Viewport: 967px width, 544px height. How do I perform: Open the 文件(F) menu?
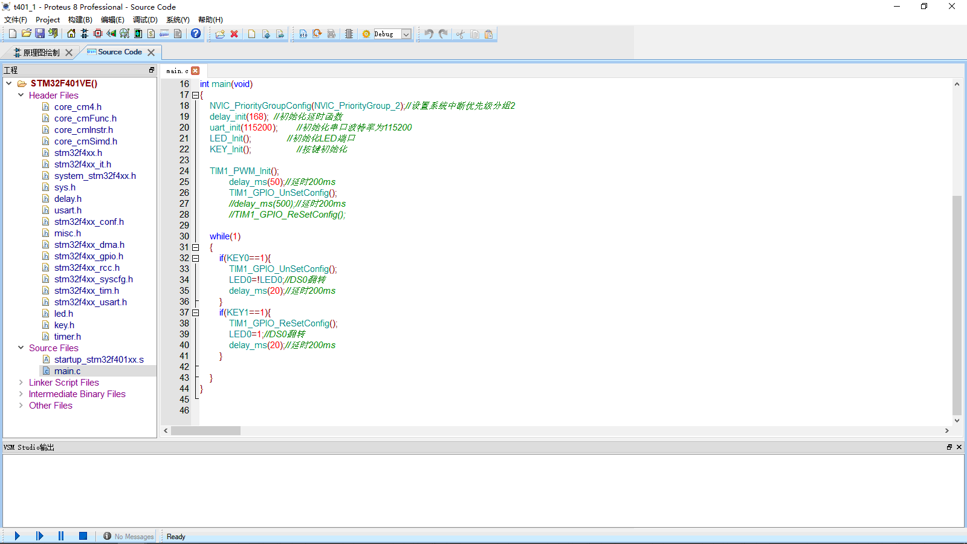pos(16,20)
